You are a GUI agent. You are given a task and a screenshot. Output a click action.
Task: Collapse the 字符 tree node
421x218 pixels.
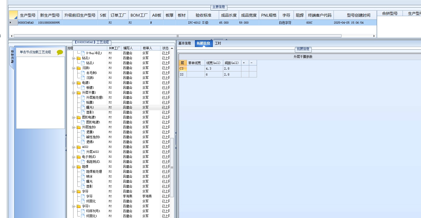point(73,191)
